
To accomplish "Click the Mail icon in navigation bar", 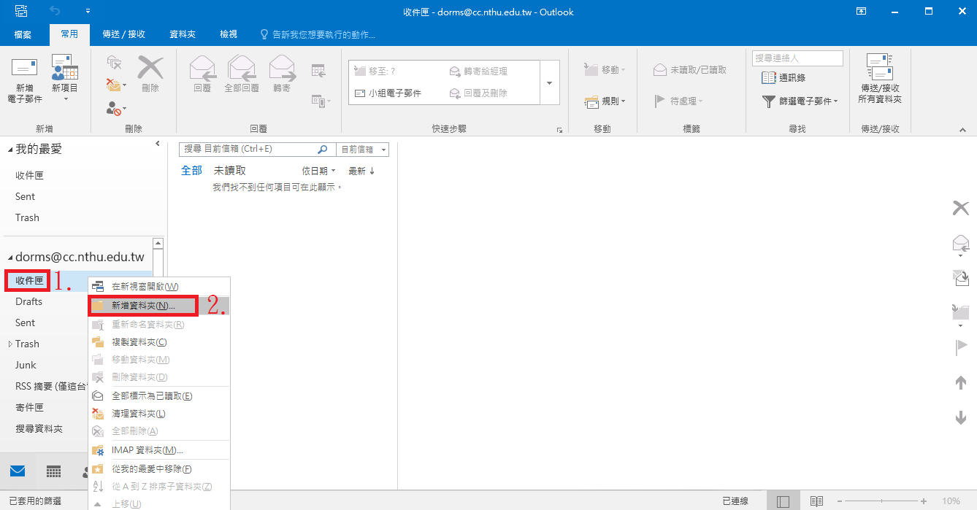I will (x=18, y=471).
